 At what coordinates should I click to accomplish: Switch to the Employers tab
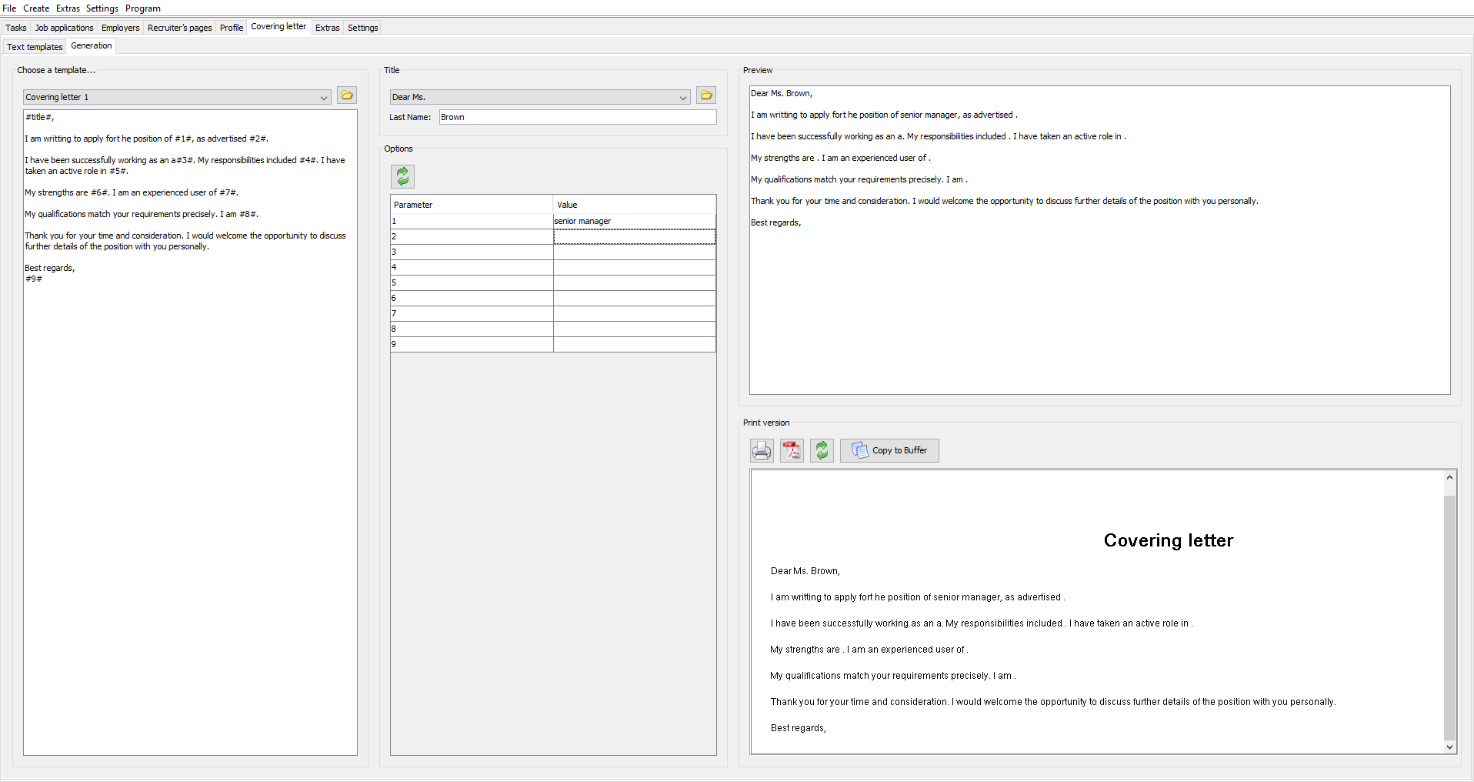point(121,28)
